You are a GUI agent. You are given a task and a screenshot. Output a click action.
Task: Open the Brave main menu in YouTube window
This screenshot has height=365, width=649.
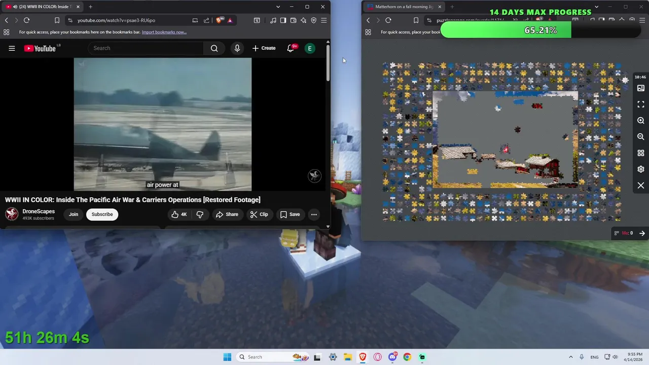coord(323,20)
